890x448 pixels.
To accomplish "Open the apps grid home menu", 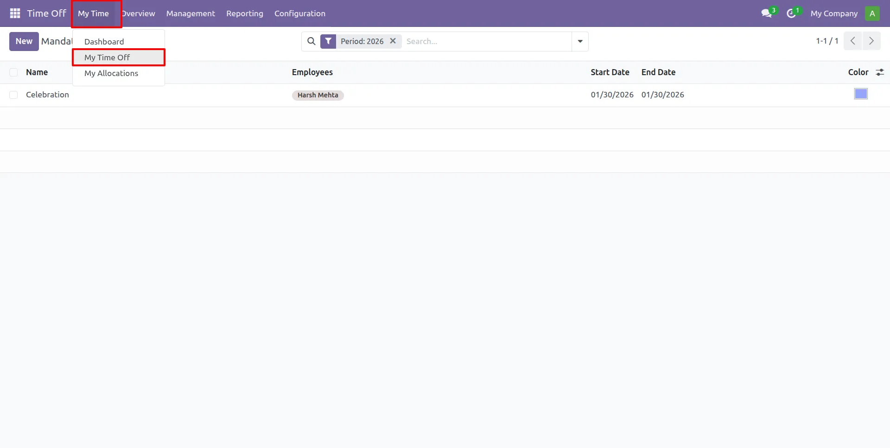I will pyautogui.click(x=15, y=13).
